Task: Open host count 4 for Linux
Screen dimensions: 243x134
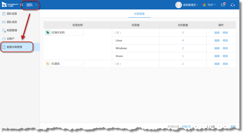Action: pos(183,41)
